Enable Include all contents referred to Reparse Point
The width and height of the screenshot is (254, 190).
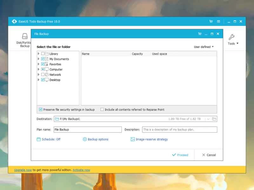point(102,109)
